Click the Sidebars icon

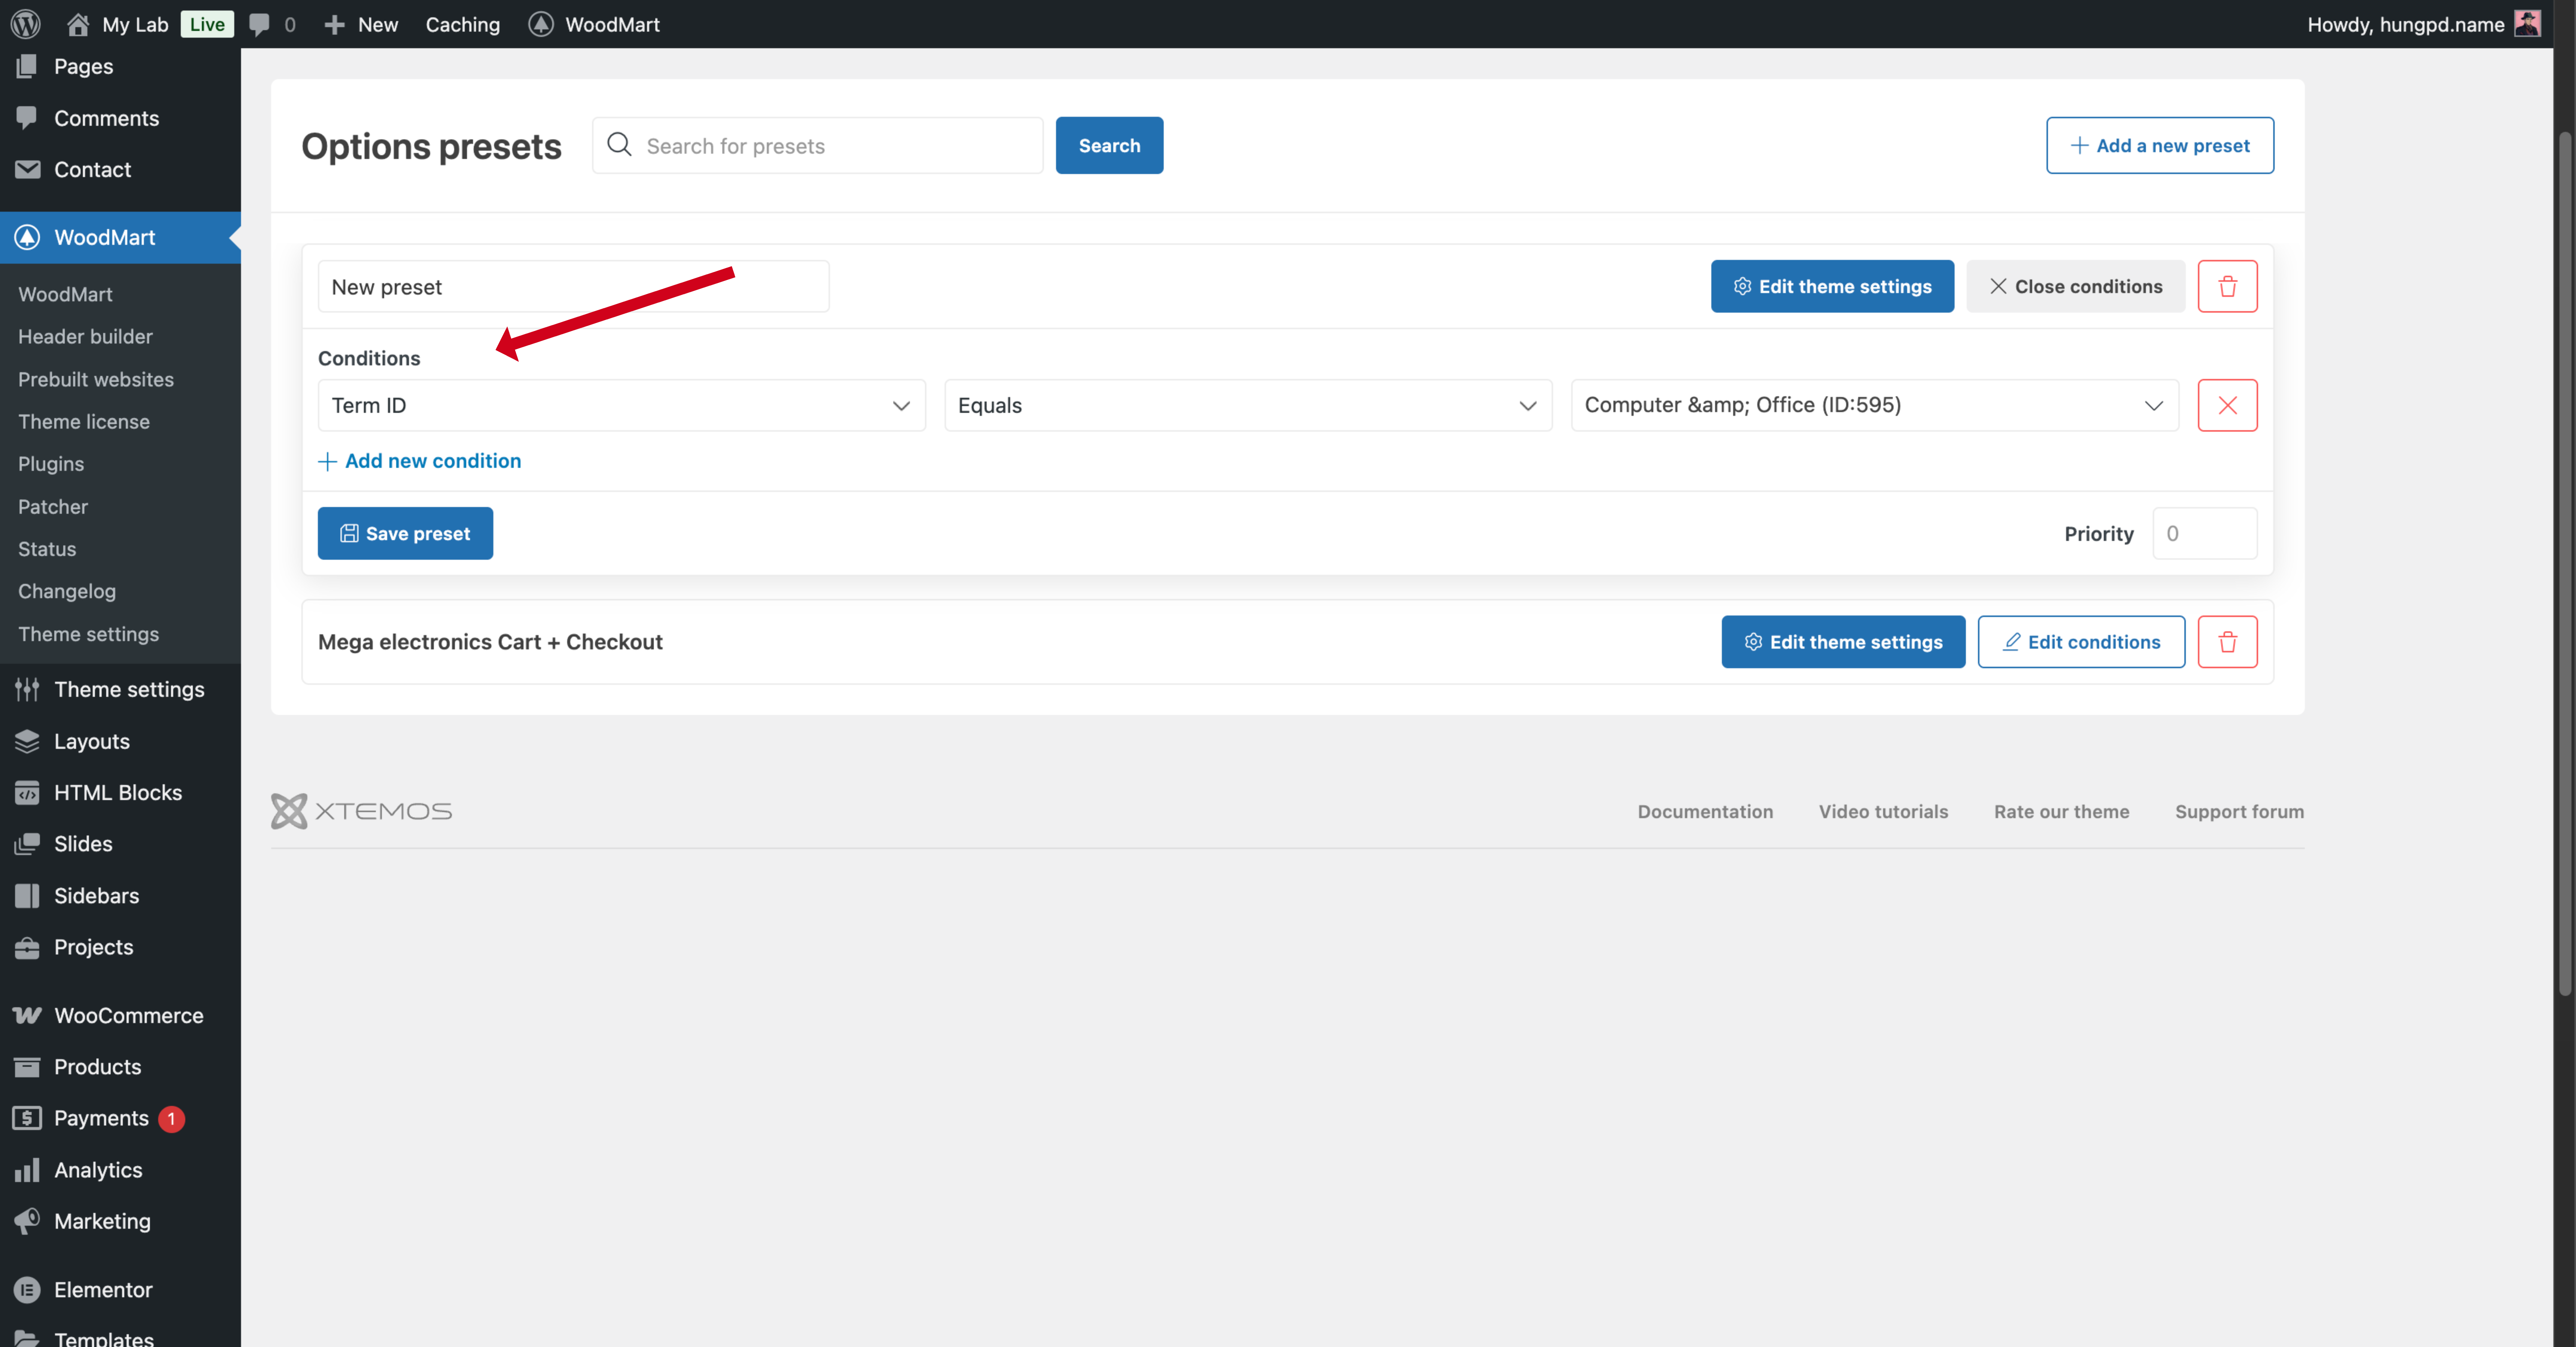(x=27, y=896)
